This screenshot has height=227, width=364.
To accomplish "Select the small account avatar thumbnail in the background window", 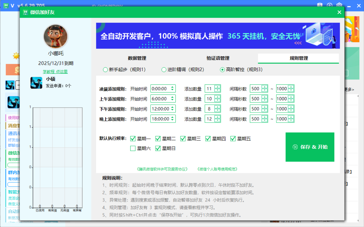I will (10, 85).
